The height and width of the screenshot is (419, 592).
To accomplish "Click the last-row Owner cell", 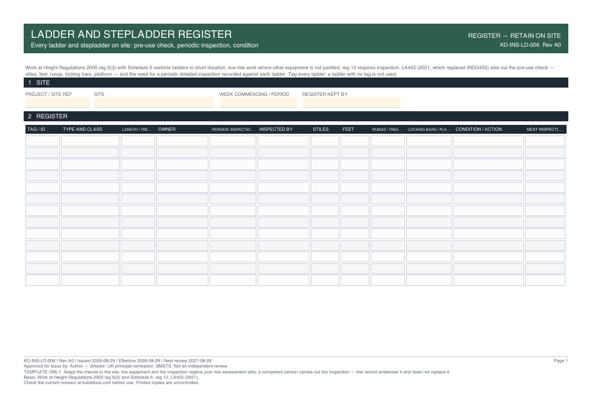I will [x=182, y=280].
